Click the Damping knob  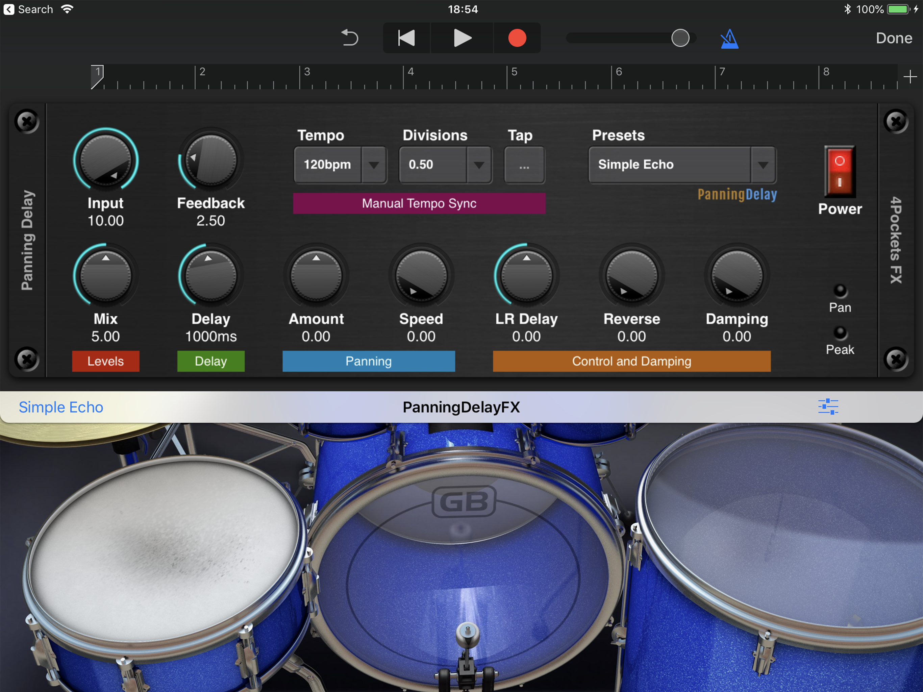point(737,276)
